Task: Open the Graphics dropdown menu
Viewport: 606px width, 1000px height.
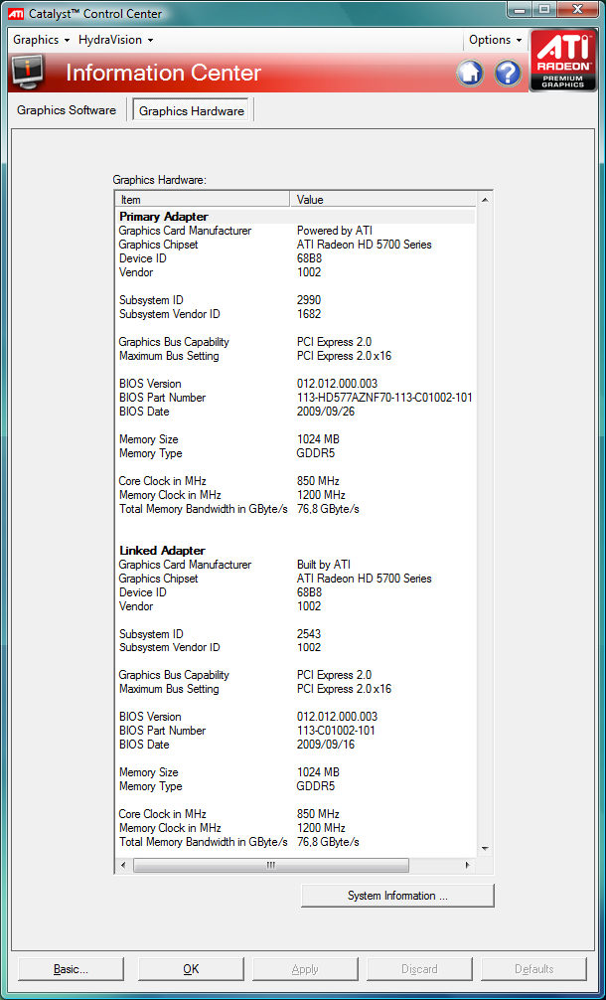Action: click(x=42, y=40)
